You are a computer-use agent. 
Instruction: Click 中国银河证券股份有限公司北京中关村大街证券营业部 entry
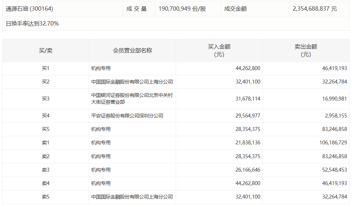tap(132, 99)
